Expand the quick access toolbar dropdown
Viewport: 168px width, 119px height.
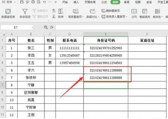pyautogui.click(x=56, y=2)
